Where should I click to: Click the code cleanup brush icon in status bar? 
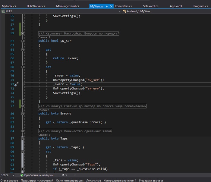[63, 175]
